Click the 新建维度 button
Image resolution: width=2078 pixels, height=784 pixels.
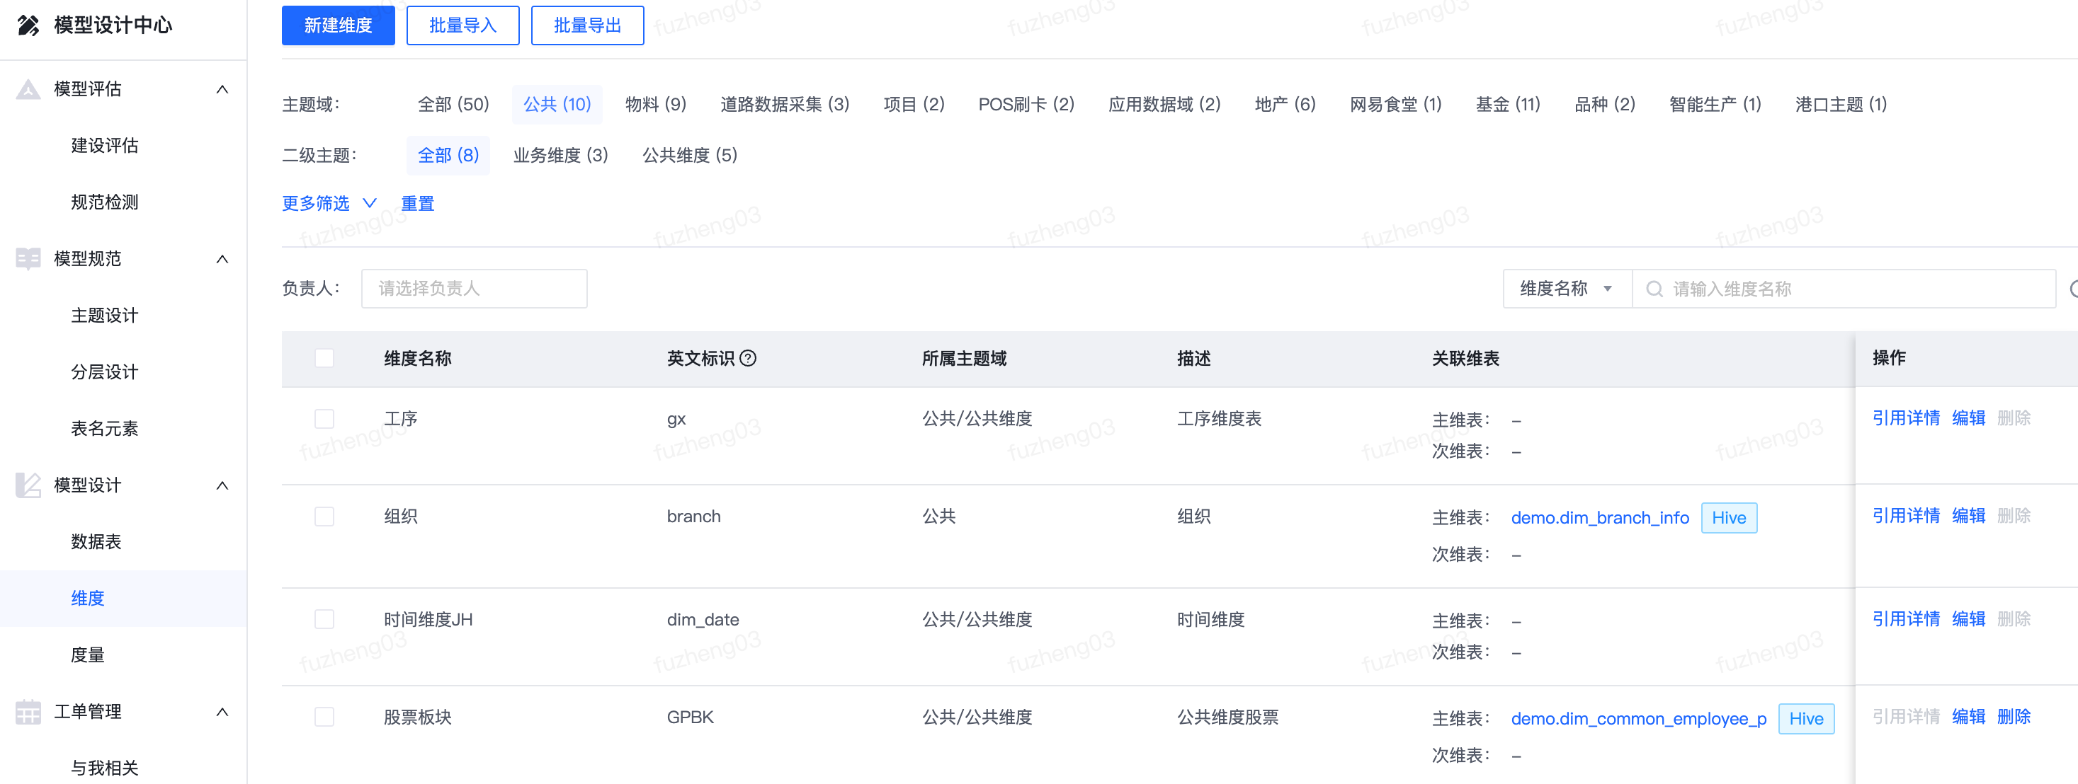pyautogui.click(x=338, y=25)
